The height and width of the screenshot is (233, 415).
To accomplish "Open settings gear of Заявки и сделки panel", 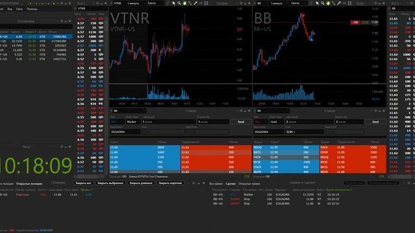I will click(x=409, y=183).
